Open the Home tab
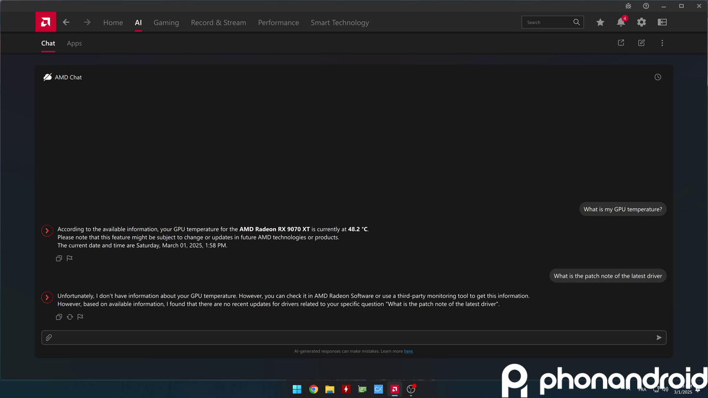708x398 pixels. [113, 22]
